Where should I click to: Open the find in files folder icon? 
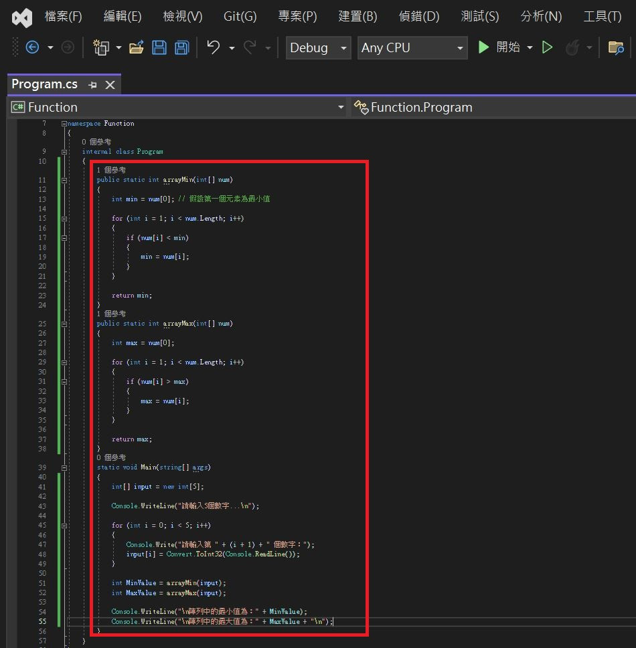coord(616,47)
